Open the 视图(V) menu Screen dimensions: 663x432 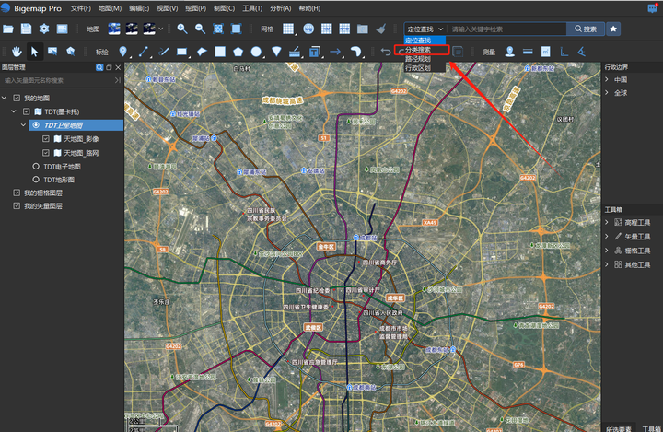[x=168, y=8]
